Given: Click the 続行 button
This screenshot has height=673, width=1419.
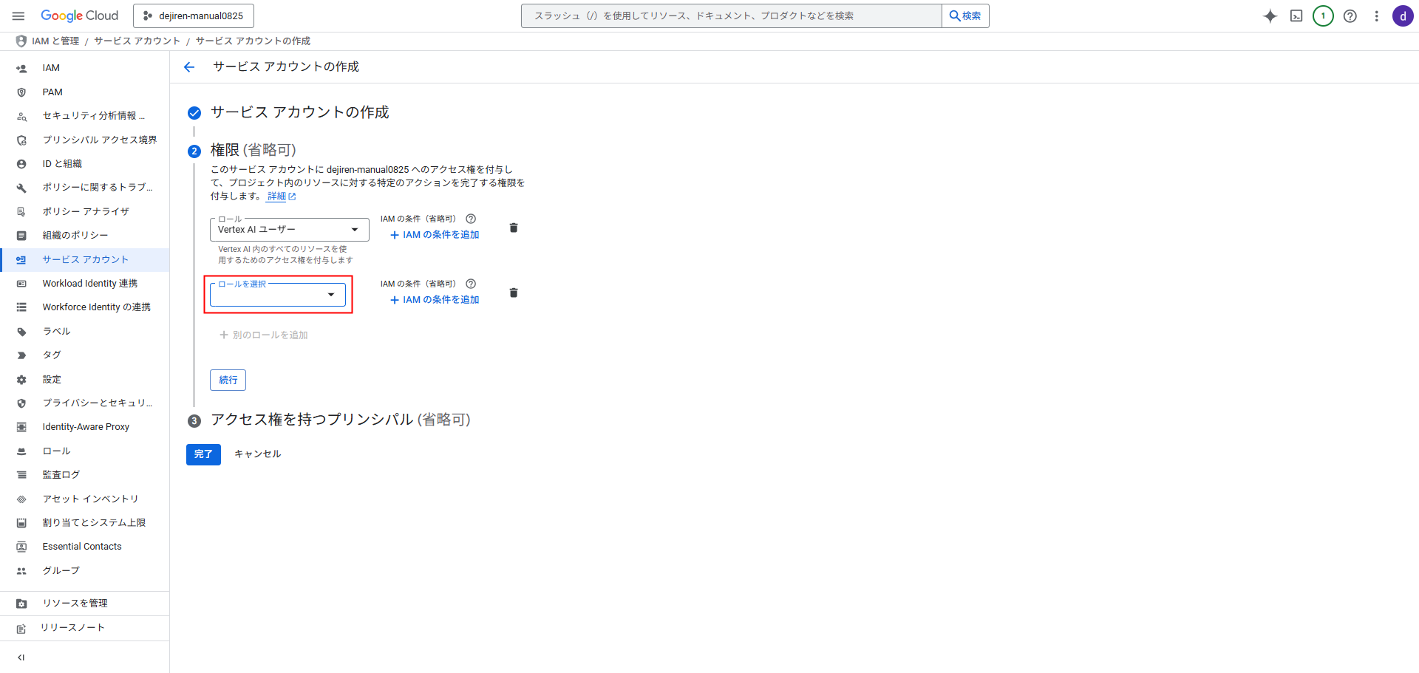Looking at the screenshot, I should pyautogui.click(x=228, y=380).
